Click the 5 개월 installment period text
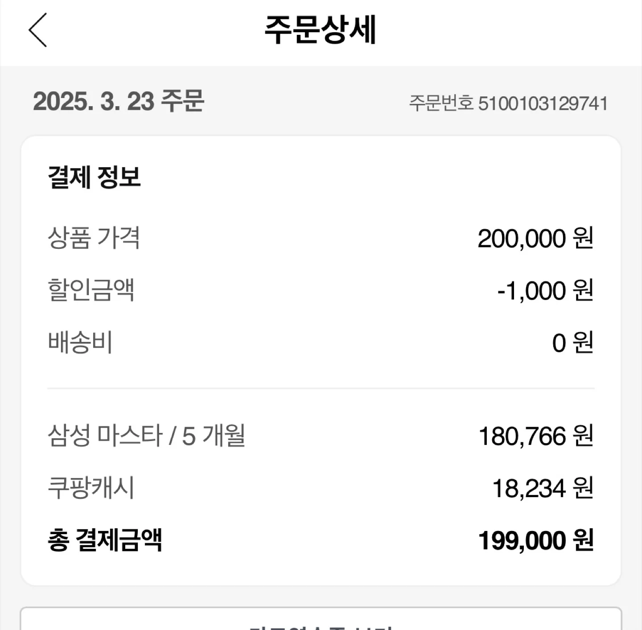The height and width of the screenshot is (630, 642). click(214, 436)
